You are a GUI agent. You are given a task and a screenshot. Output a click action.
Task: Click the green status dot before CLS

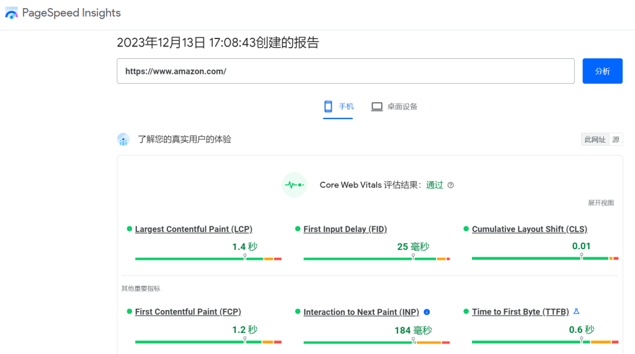coord(466,229)
